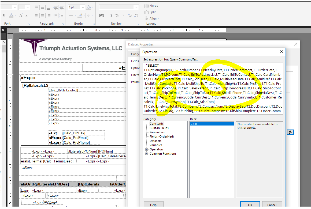Click the border line style icon
311x209 pixels.
pos(71,15)
